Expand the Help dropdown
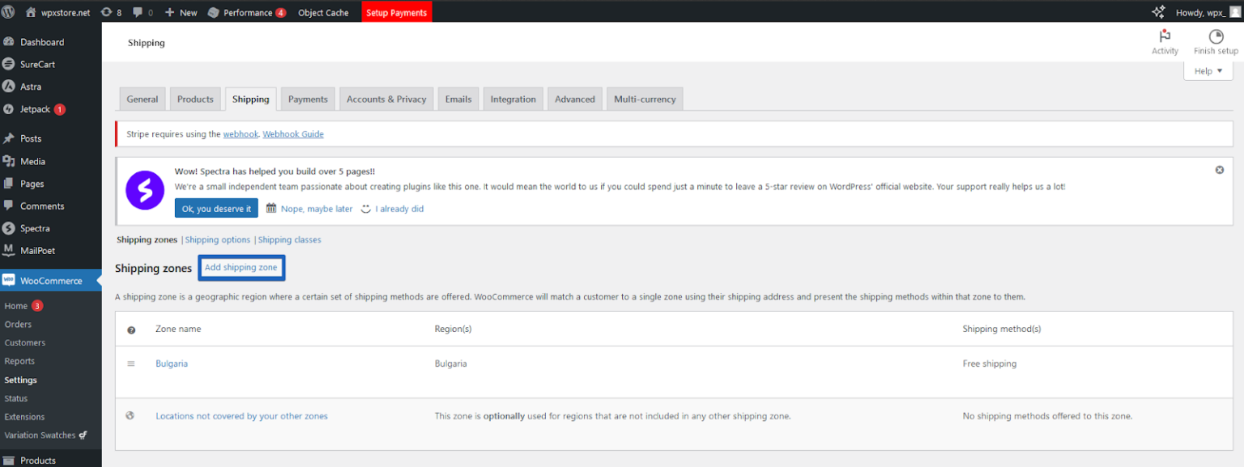This screenshot has width=1244, height=467. 1208,71
